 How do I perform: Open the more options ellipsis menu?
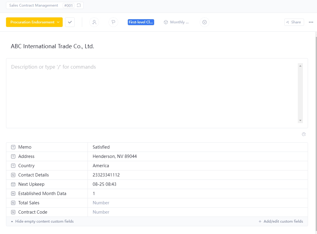pyautogui.click(x=311, y=22)
